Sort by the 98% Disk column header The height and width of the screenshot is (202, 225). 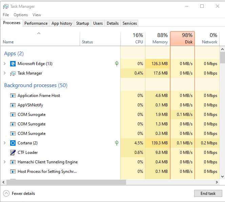point(182,39)
